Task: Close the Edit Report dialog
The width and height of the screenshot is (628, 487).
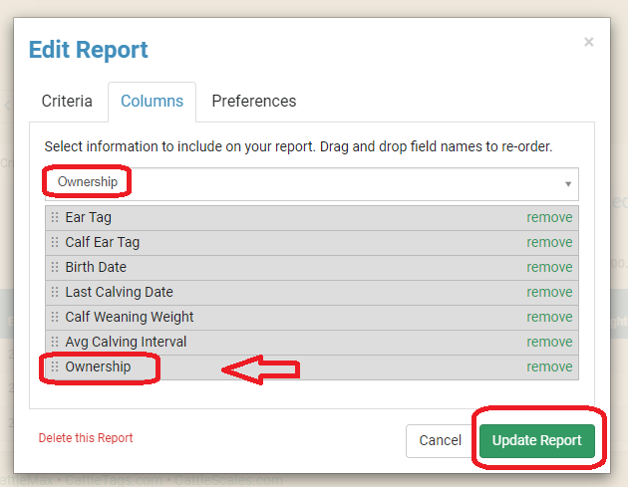Action: tap(588, 42)
